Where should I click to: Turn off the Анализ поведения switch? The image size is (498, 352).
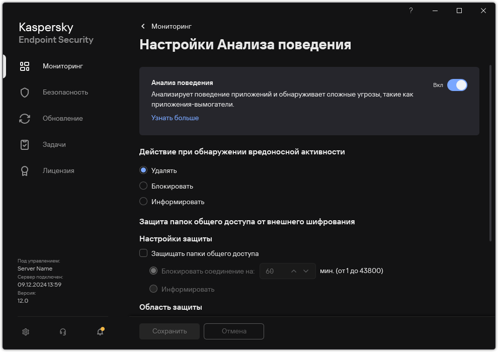[x=457, y=85]
